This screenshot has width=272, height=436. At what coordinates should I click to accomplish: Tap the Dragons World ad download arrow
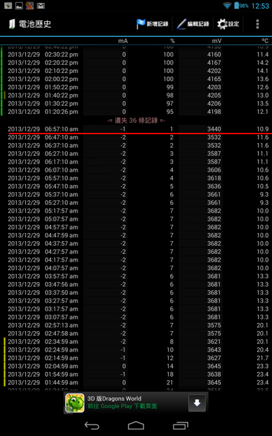[197, 403]
